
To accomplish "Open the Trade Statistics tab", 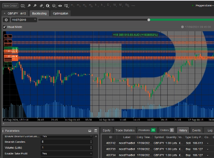I will [x=124, y=130].
